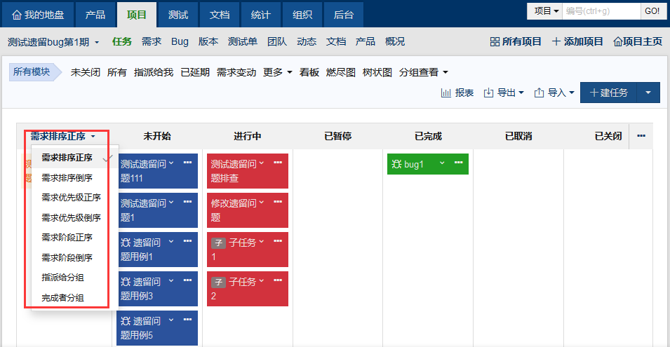Expand the dropdown arrow beside 建任务

(x=648, y=93)
